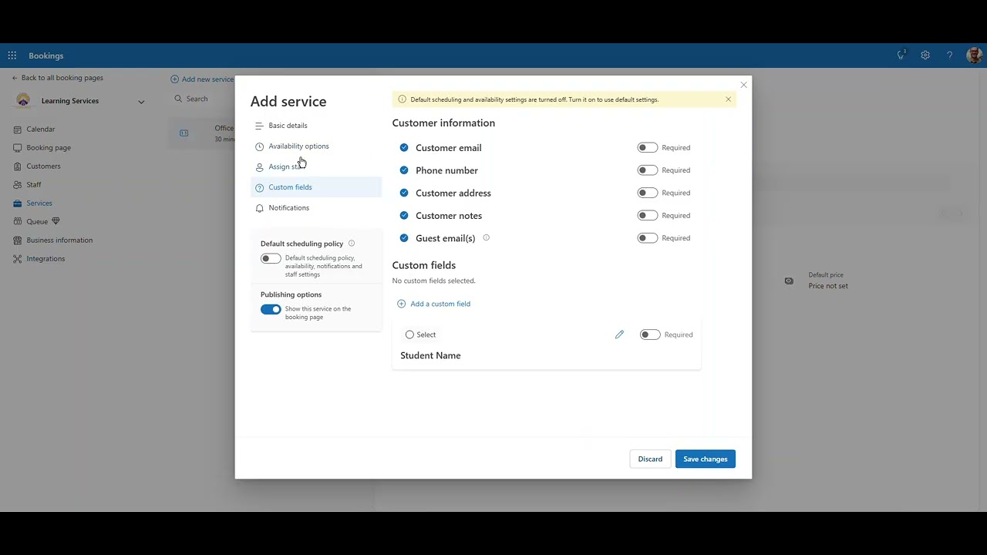Go to Booking page in sidebar
The image size is (987, 555).
49,148
